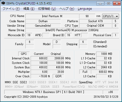The image size is (122, 102).
Task: Click the greyed SSE4.1 feature label
Action: [53, 82]
